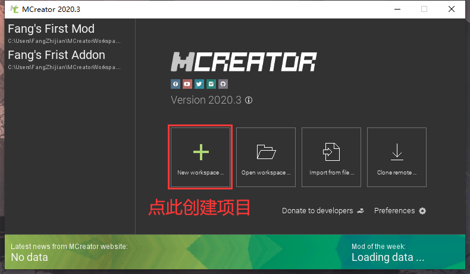Click the Open workspace button
The image size is (470, 274).
tap(266, 157)
